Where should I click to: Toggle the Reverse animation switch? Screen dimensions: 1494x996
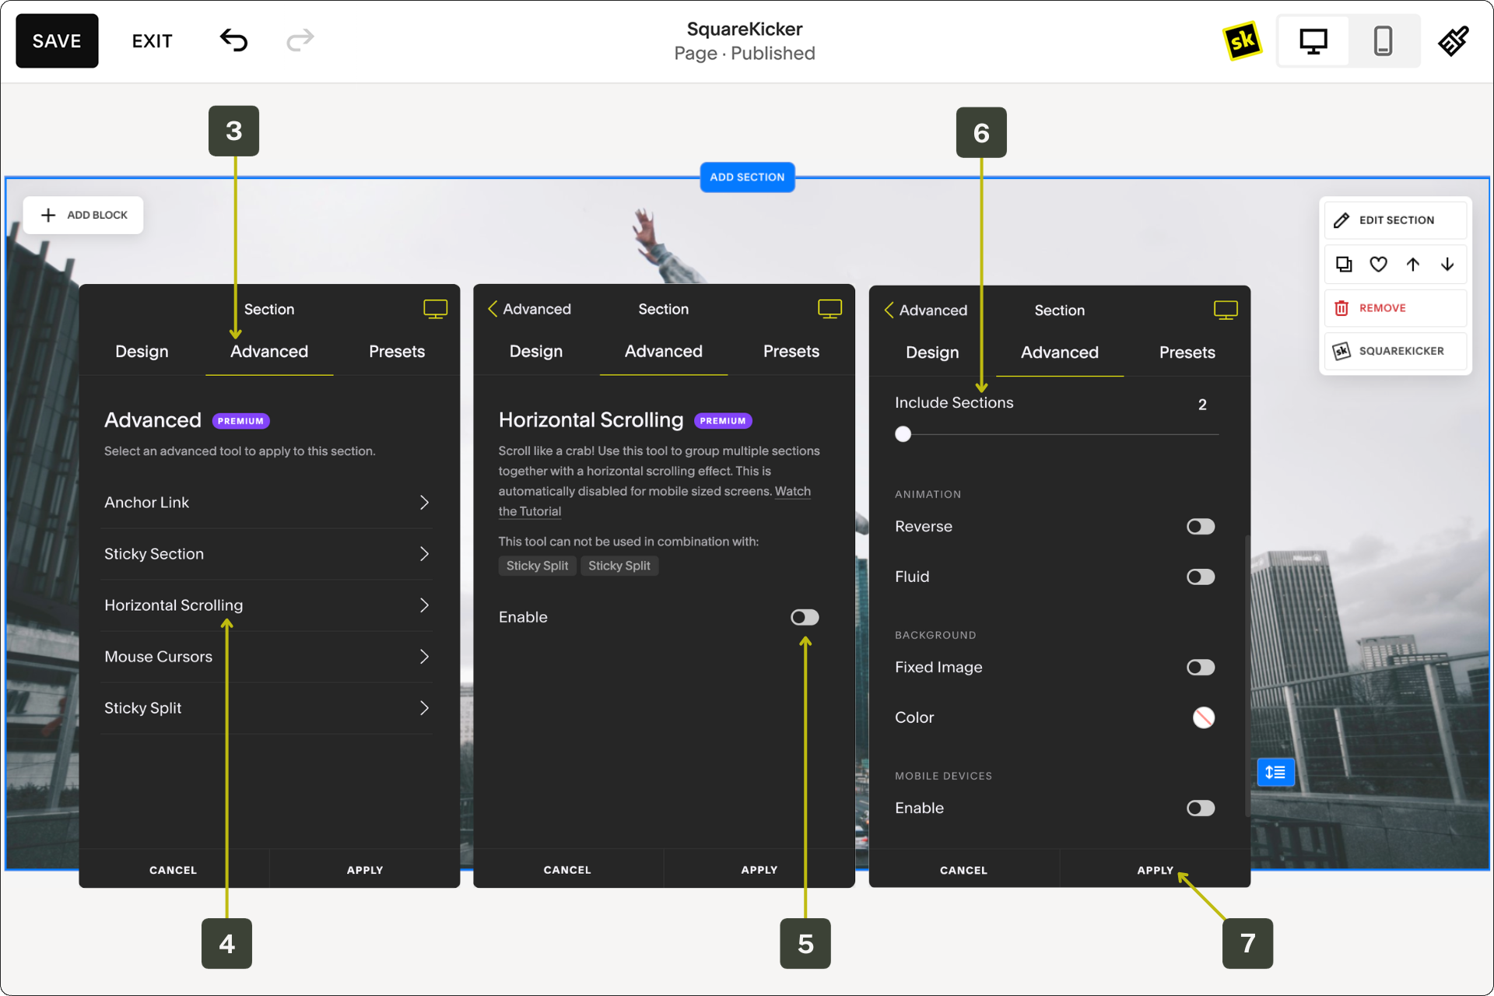[x=1200, y=527]
